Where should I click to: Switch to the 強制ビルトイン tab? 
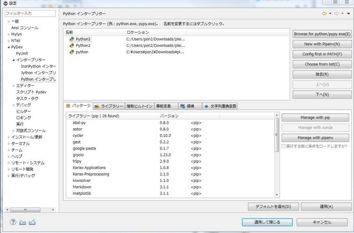pos(139,106)
